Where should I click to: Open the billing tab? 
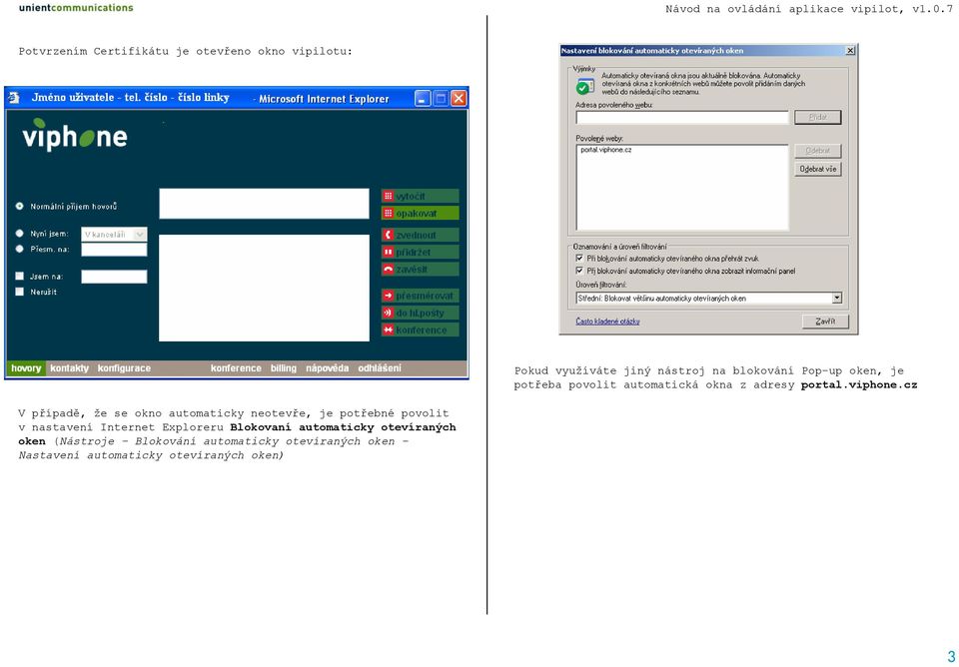tap(283, 368)
